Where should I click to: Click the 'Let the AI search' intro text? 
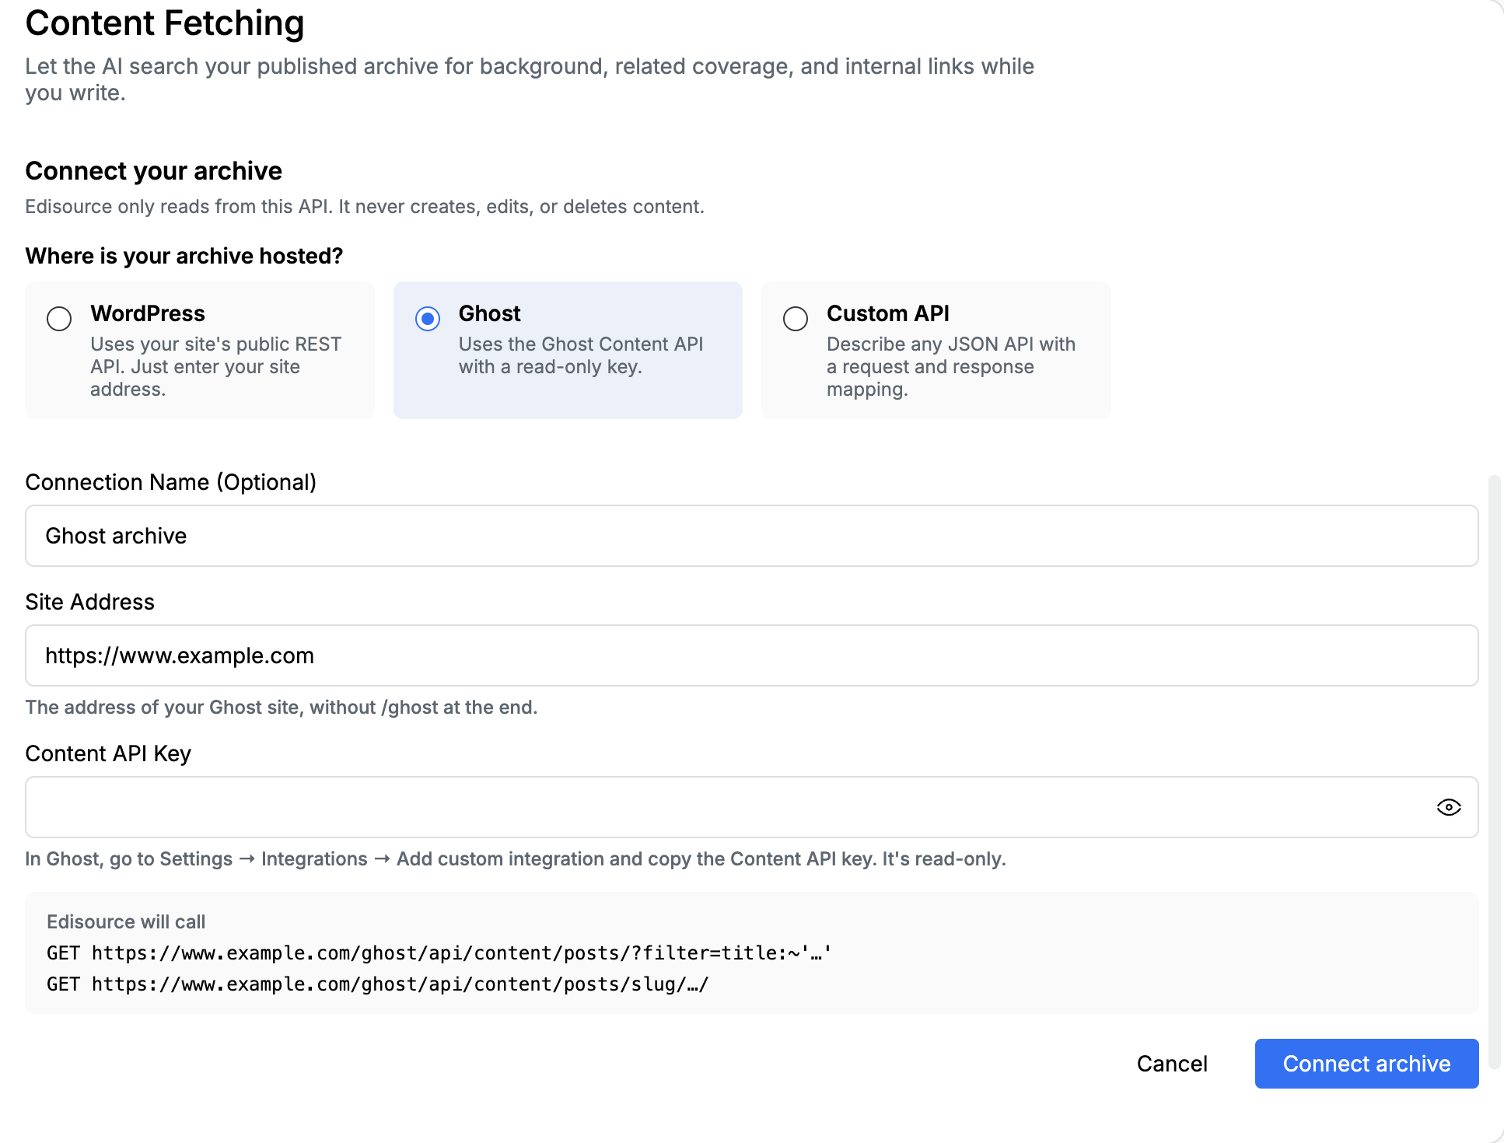pyautogui.click(x=530, y=79)
